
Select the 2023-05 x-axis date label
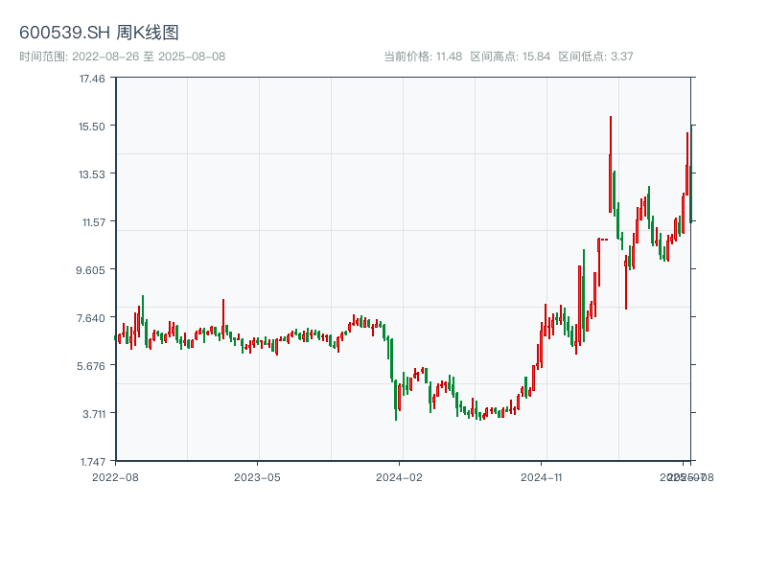[x=257, y=476]
